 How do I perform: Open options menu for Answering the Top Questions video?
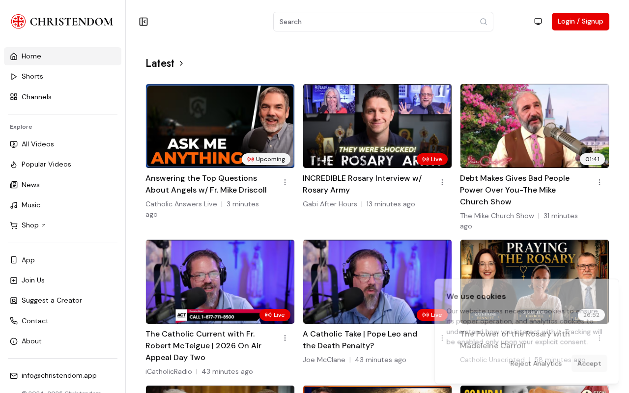click(x=285, y=182)
